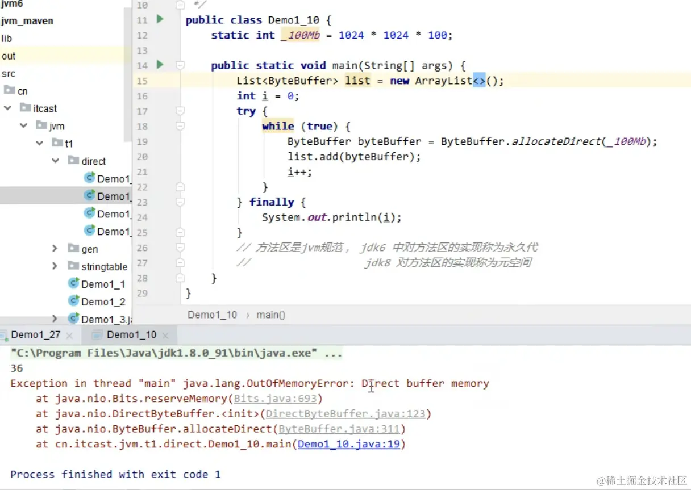Fold the finally block at line 23

point(180,202)
